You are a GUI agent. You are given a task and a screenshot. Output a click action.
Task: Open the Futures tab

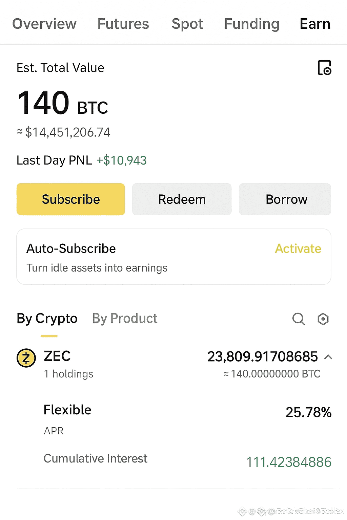coord(123,24)
